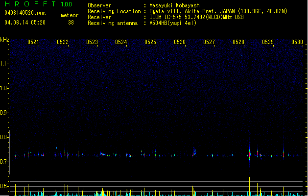The image size is (308, 196).
Task: Click the Observer field label
Action: (x=99, y=5)
